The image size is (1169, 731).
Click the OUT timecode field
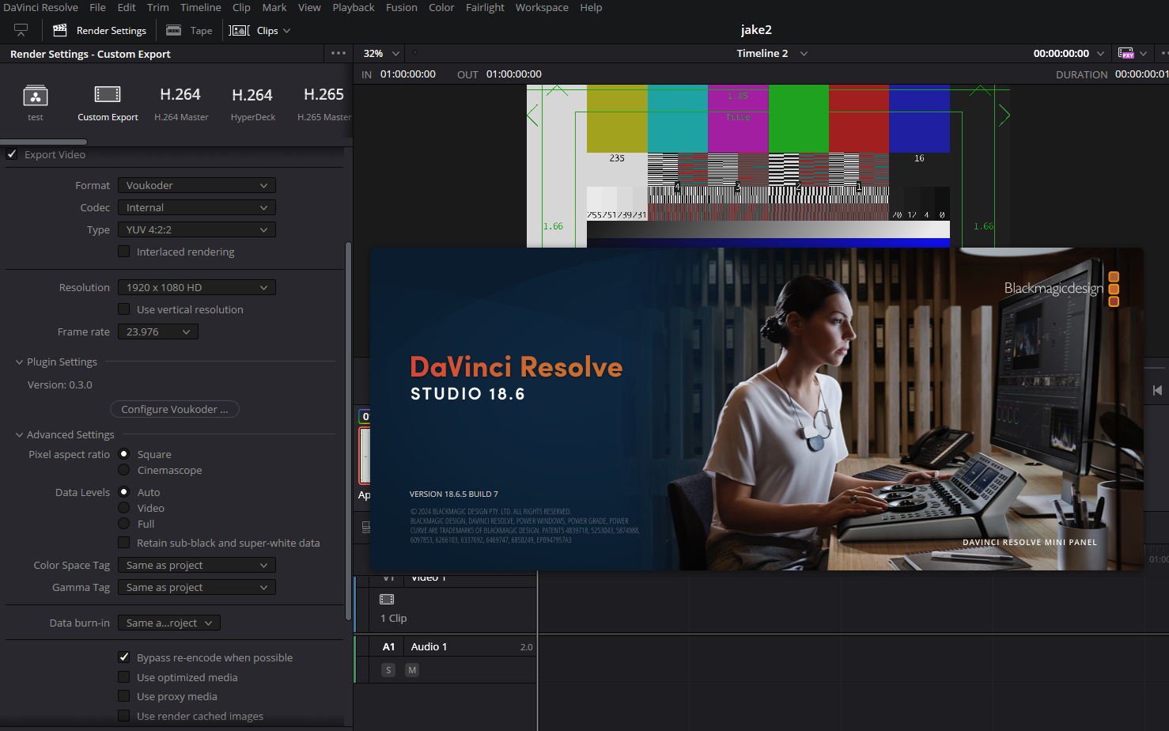[514, 74]
